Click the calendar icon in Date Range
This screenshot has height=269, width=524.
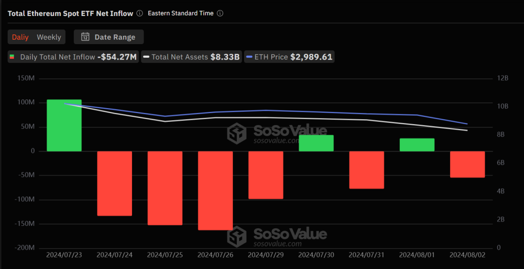pyautogui.click(x=85, y=37)
